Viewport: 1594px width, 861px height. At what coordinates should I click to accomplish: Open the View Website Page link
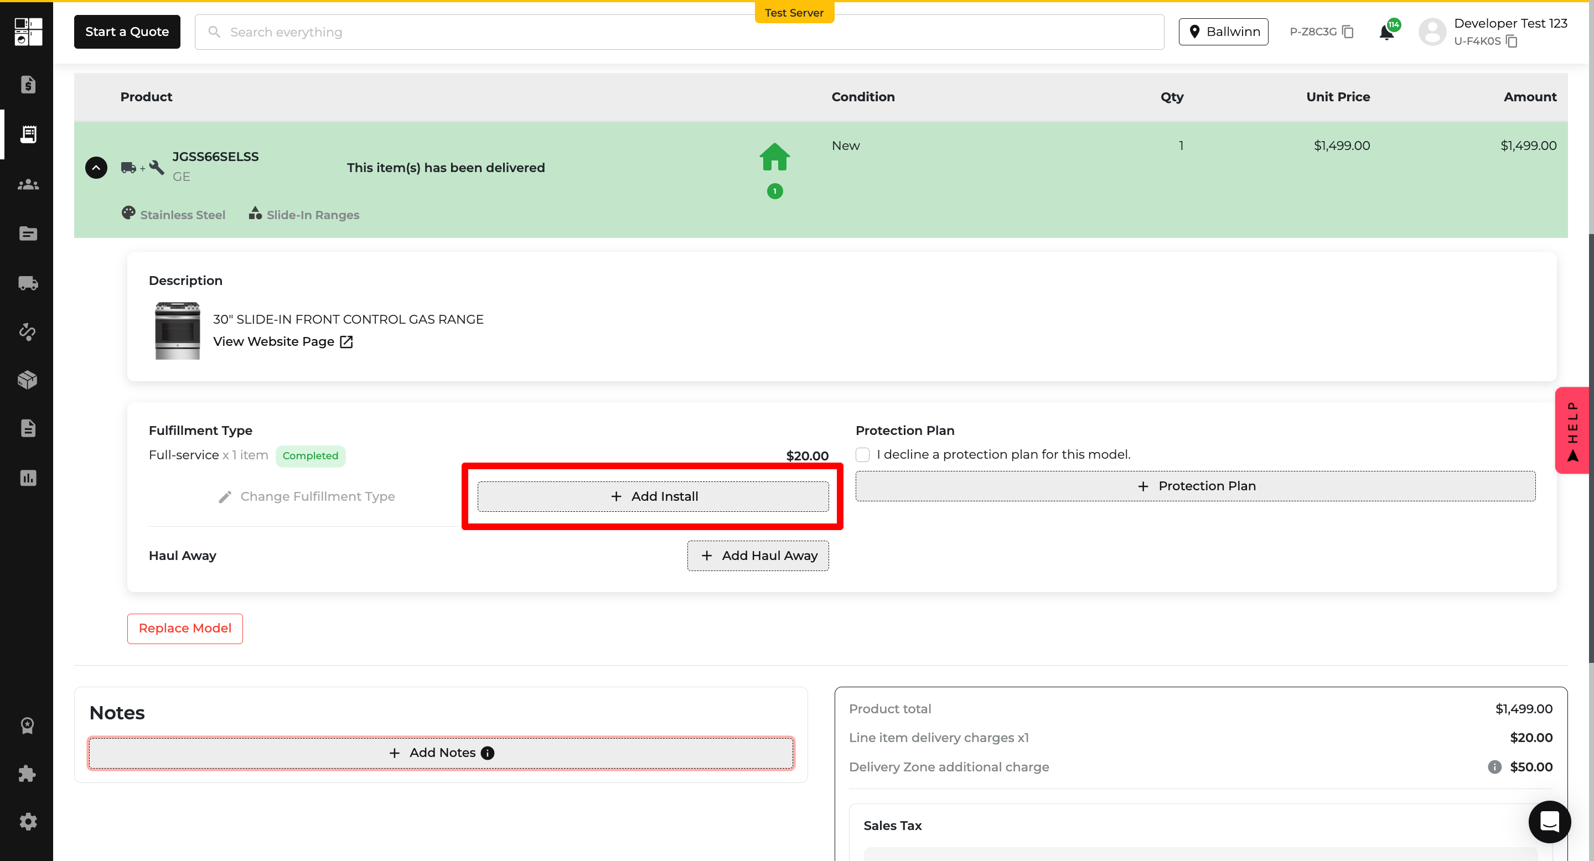(283, 341)
